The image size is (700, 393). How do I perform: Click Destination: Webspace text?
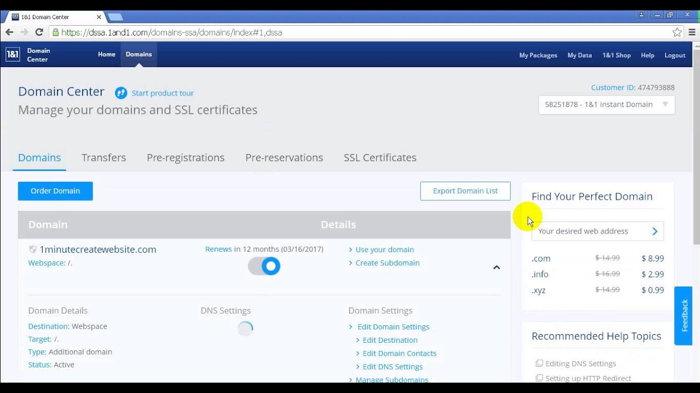pyautogui.click(x=67, y=326)
